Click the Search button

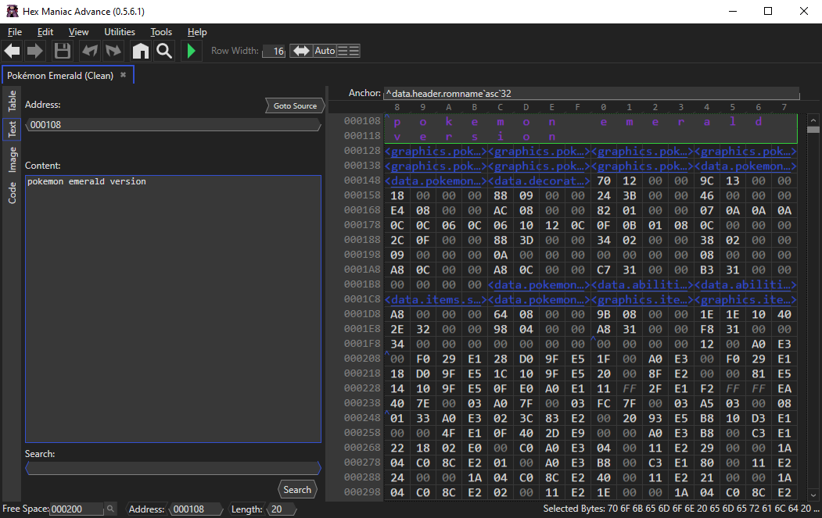[x=297, y=490]
